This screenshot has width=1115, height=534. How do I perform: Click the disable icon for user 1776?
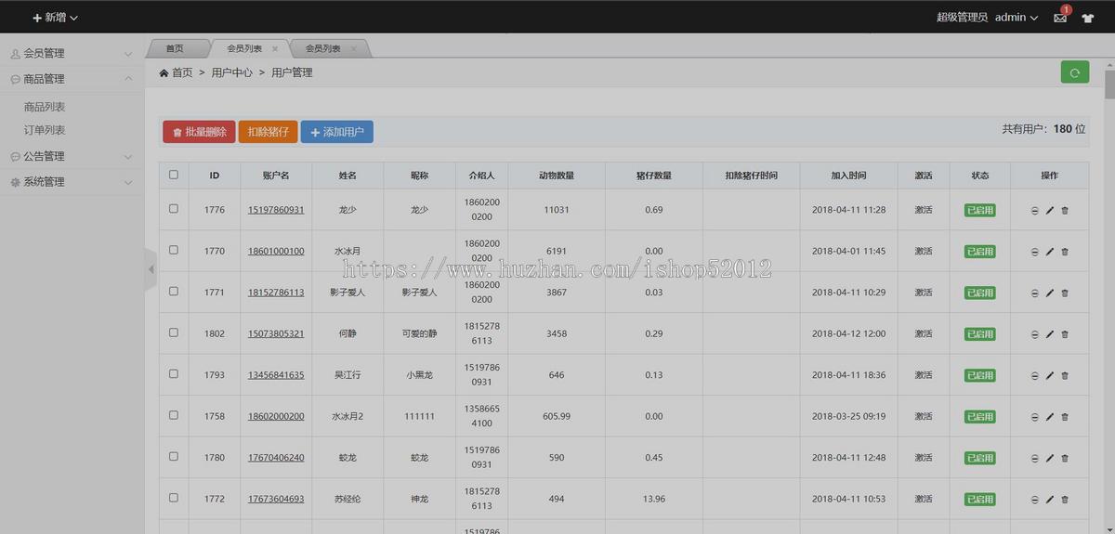click(1035, 211)
